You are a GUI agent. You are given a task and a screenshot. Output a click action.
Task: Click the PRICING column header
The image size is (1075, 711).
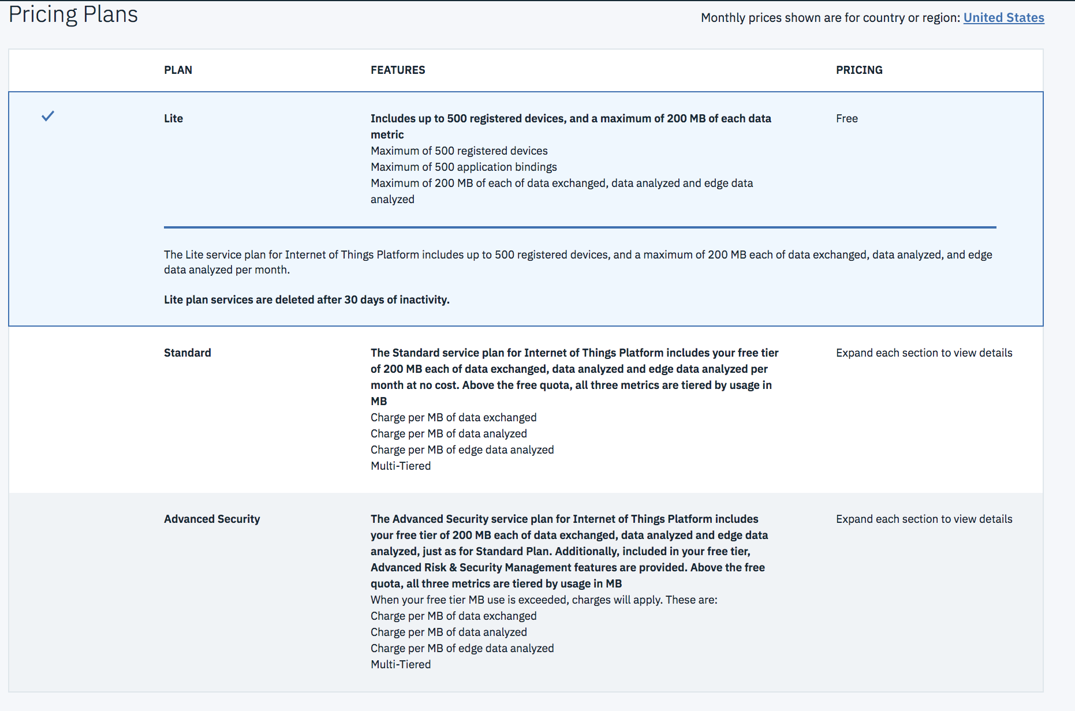(x=859, y=70)
